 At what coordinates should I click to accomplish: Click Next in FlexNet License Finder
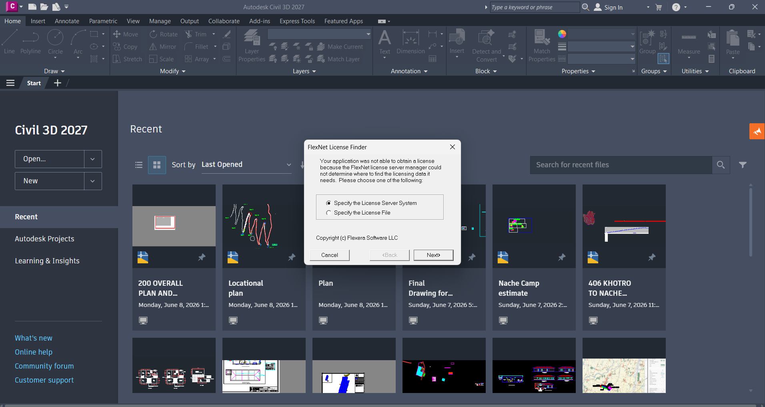pyautogui.click(x=433, y=255)
